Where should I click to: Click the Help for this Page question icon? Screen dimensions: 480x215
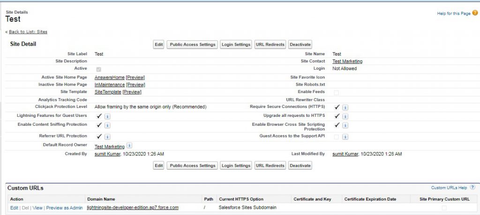coord(475,13)
